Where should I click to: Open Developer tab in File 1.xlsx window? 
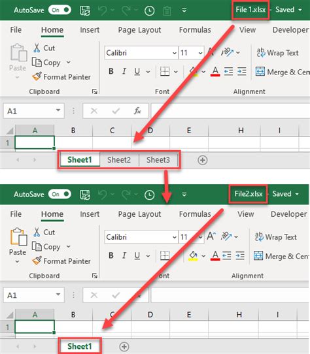coord(290,30)
